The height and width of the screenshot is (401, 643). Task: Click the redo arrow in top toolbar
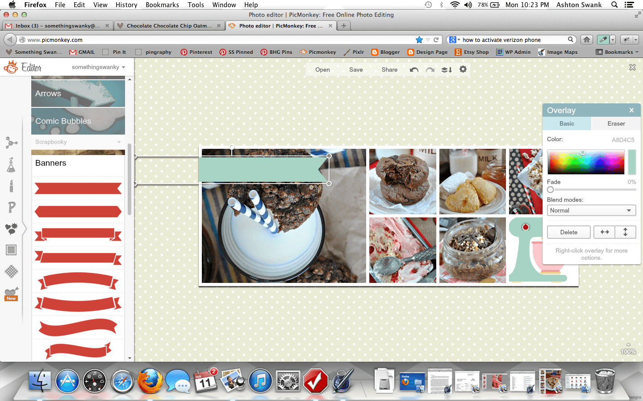pos(430,70)
